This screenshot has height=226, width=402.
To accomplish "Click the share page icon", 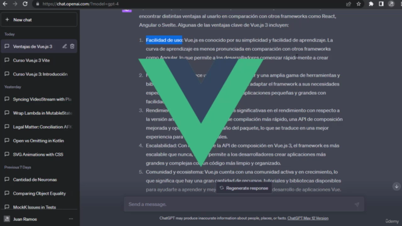I will coord(349,4).
